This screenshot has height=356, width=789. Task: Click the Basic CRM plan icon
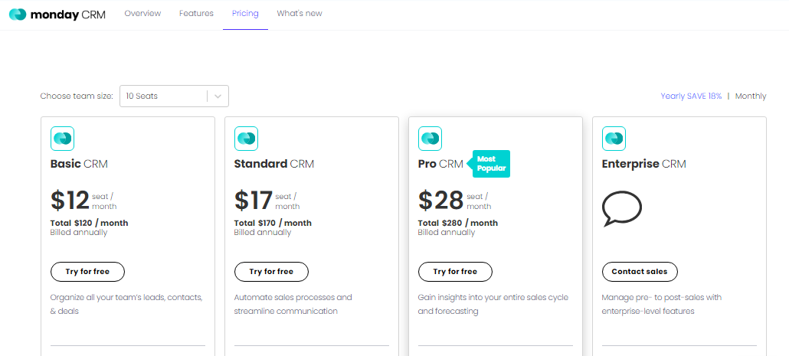(62, 139)
